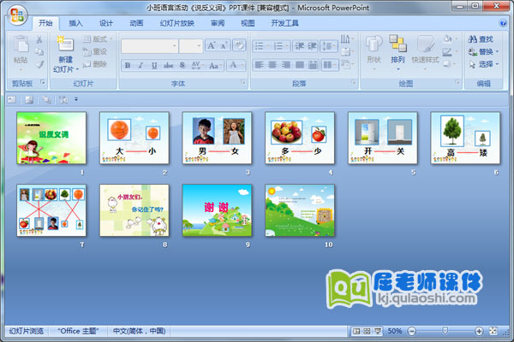Select the Format Painter brush
Screen dimensions: 514x342
(x=39, y=64)
